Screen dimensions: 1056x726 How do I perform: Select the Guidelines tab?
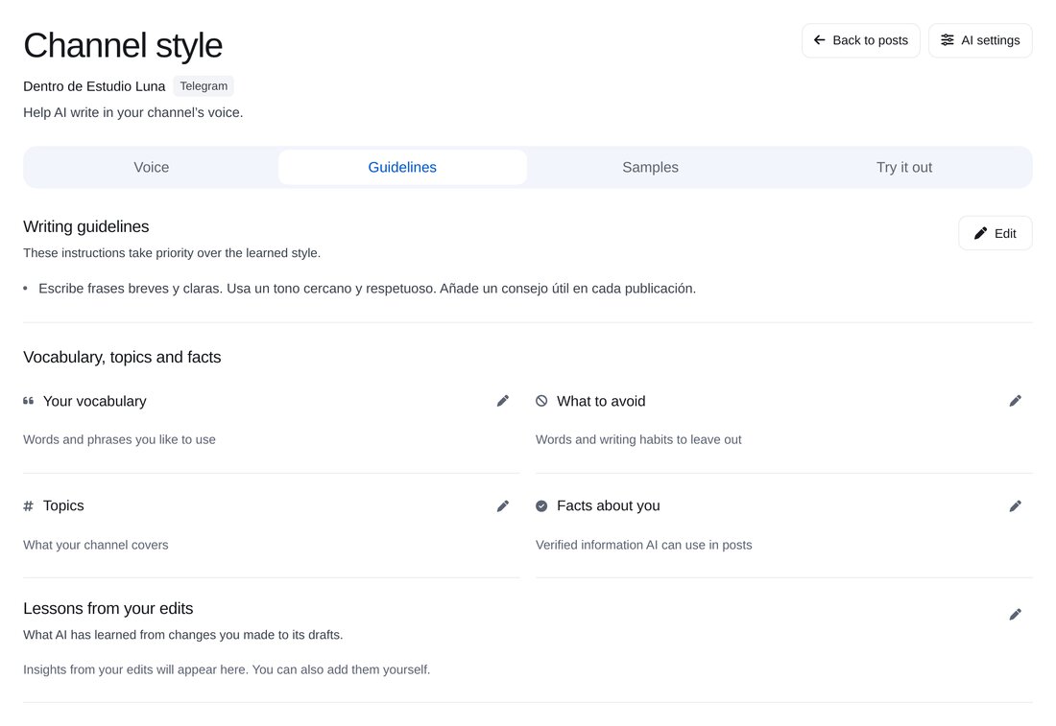point(402,168)
